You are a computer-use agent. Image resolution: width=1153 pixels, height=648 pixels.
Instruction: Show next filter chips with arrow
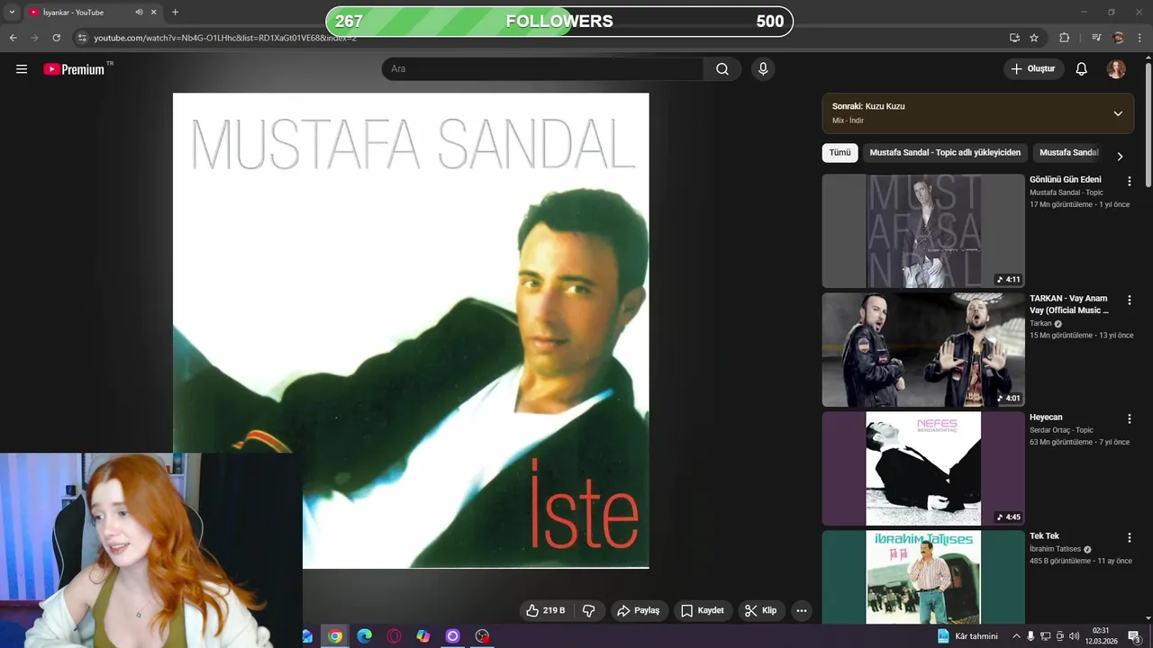coord(1120,156)
